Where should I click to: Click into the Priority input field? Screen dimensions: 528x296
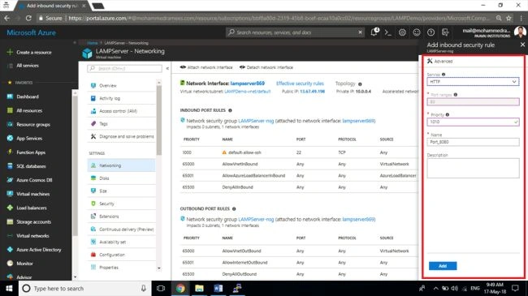point(473,122)
